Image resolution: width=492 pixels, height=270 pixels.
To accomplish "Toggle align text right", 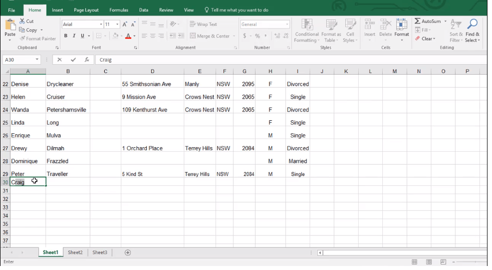I will [161, 36].
